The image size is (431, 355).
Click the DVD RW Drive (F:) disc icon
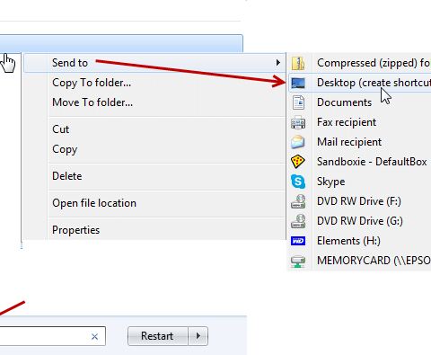pyautogui.click(x=298, y=201)
